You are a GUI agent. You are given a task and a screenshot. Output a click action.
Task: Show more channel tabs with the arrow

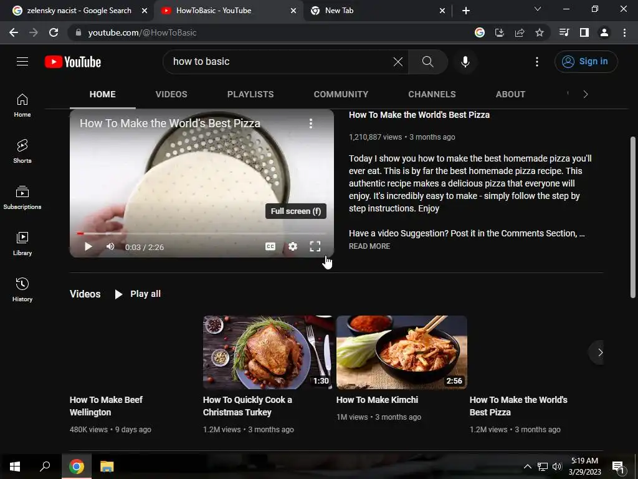[586, 94]
